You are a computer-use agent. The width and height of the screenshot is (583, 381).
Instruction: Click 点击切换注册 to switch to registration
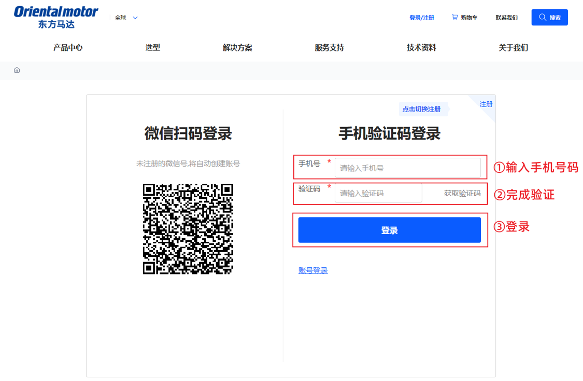(x=423, y=108)
